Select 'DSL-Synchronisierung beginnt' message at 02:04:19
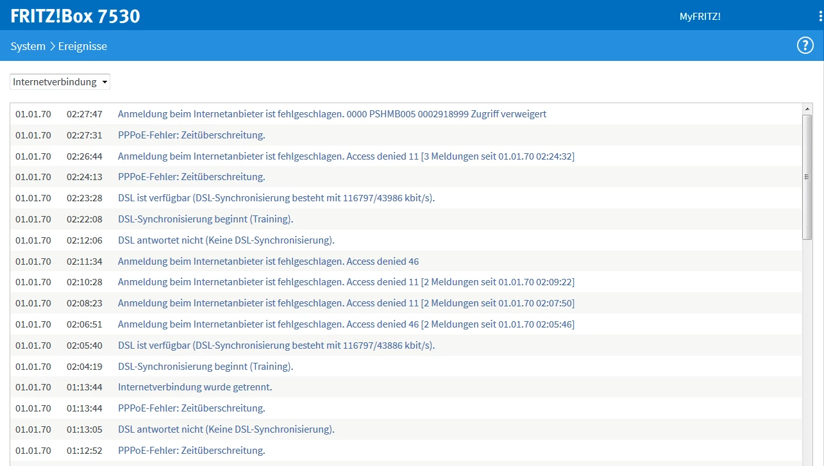This screenshot has width=824, height=466. pos(206,367)
